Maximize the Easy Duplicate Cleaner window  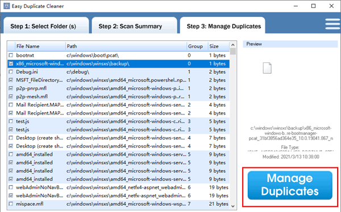click(x=313, y=6)
